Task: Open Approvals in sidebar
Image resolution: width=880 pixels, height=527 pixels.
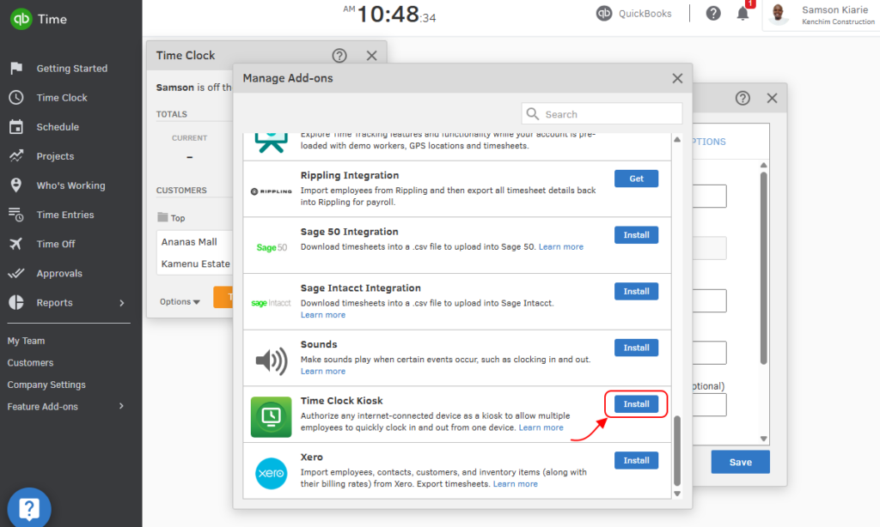Action: [x=59, y=273]
